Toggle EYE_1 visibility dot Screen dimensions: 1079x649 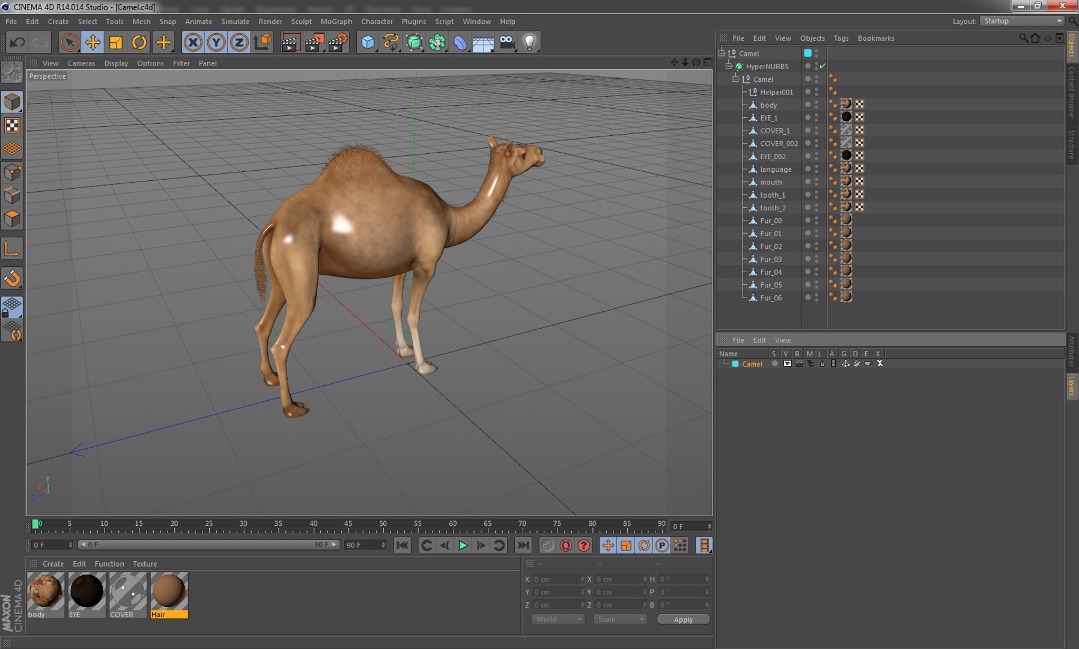(808, 117)
